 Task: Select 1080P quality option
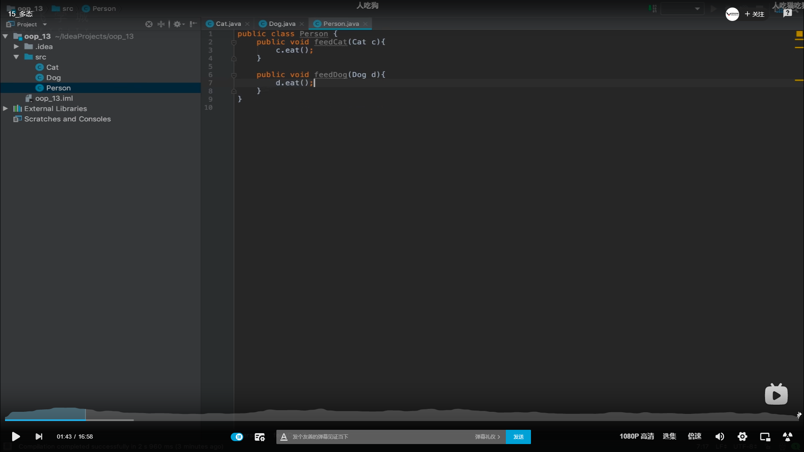tap(636, 436)
